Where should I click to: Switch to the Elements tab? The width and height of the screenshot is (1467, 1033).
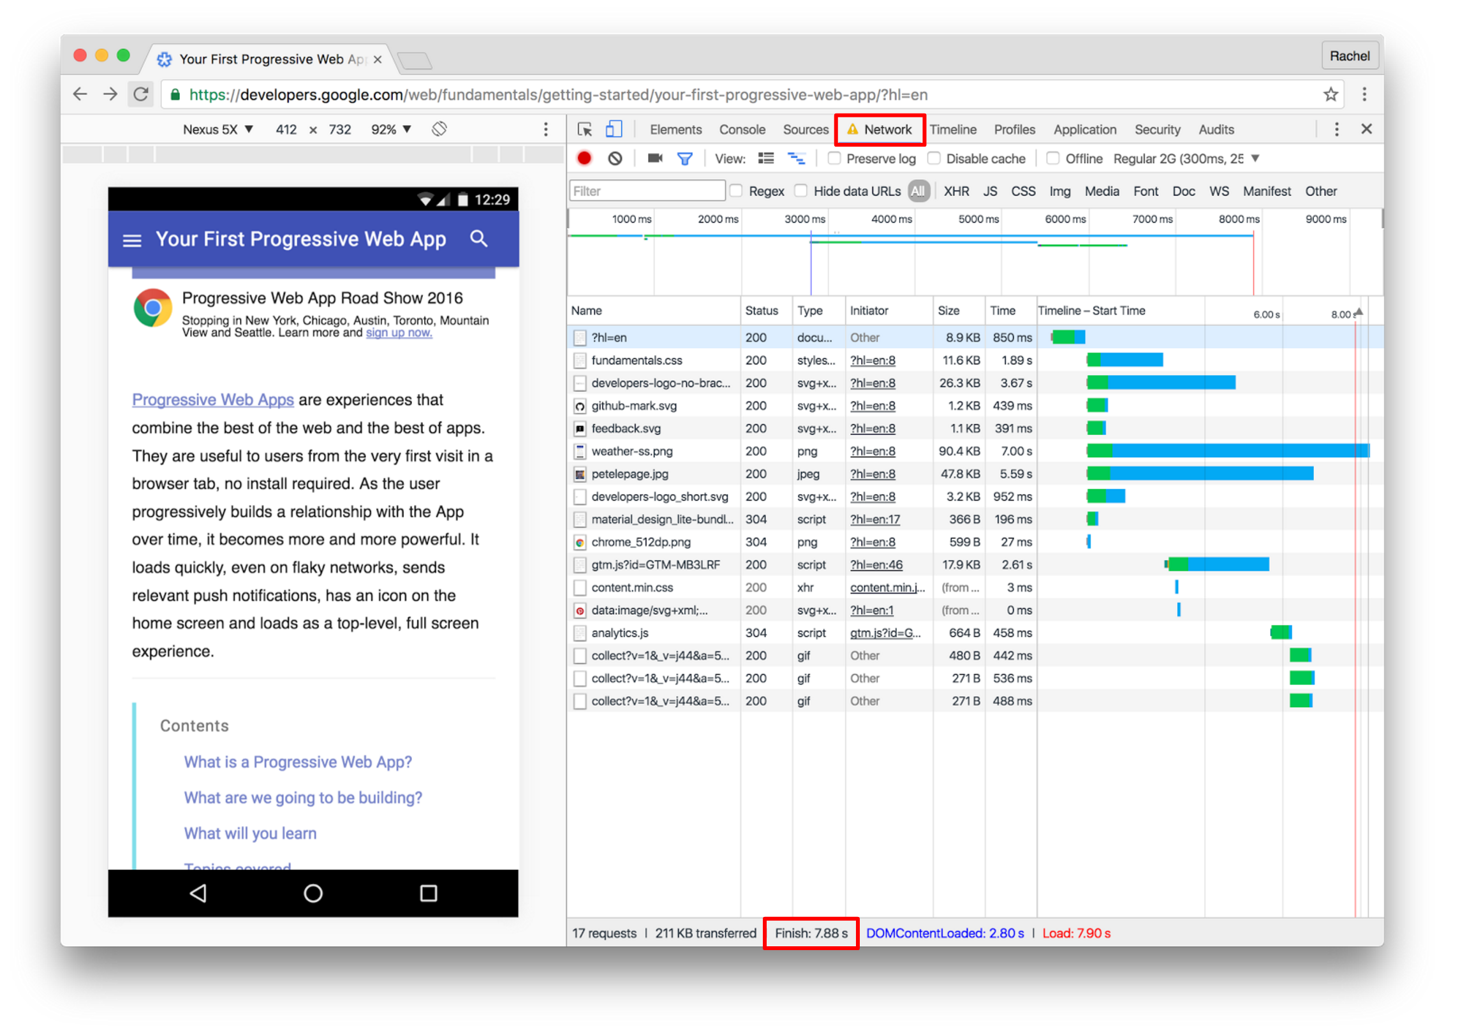(x=675, y=129)
